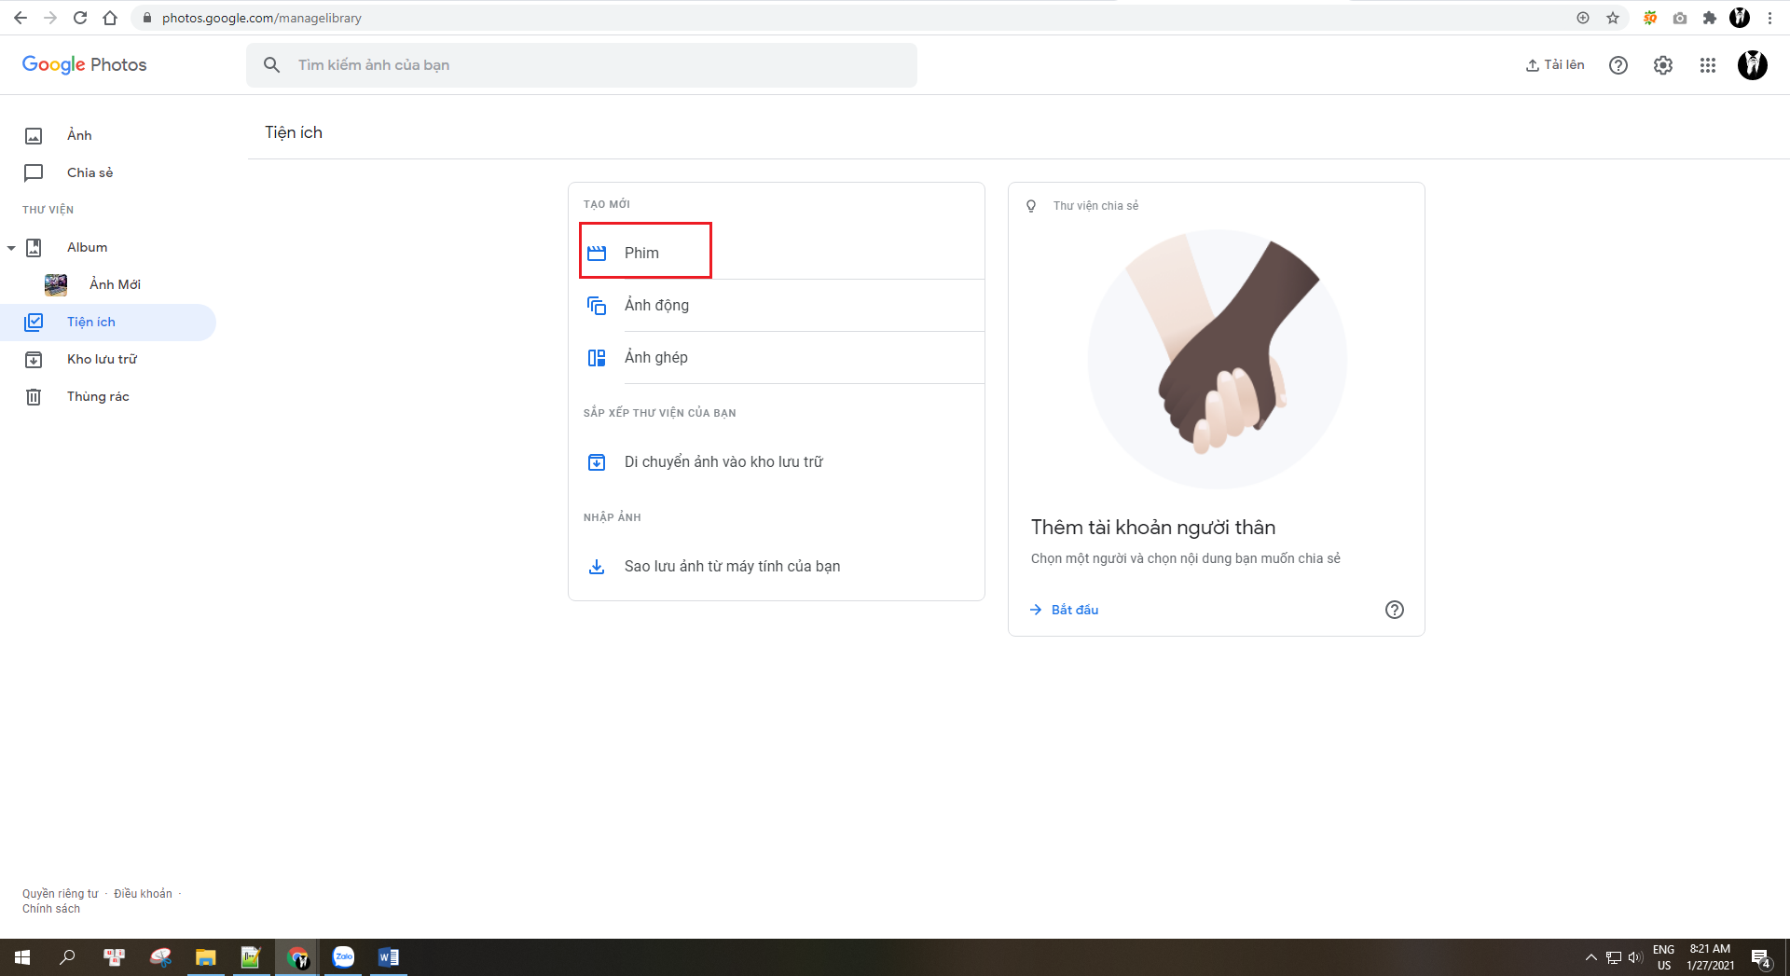Click the search magnifier in the search bar
The width and height of the screenshot is (1790, 976).
click(271, 65)
